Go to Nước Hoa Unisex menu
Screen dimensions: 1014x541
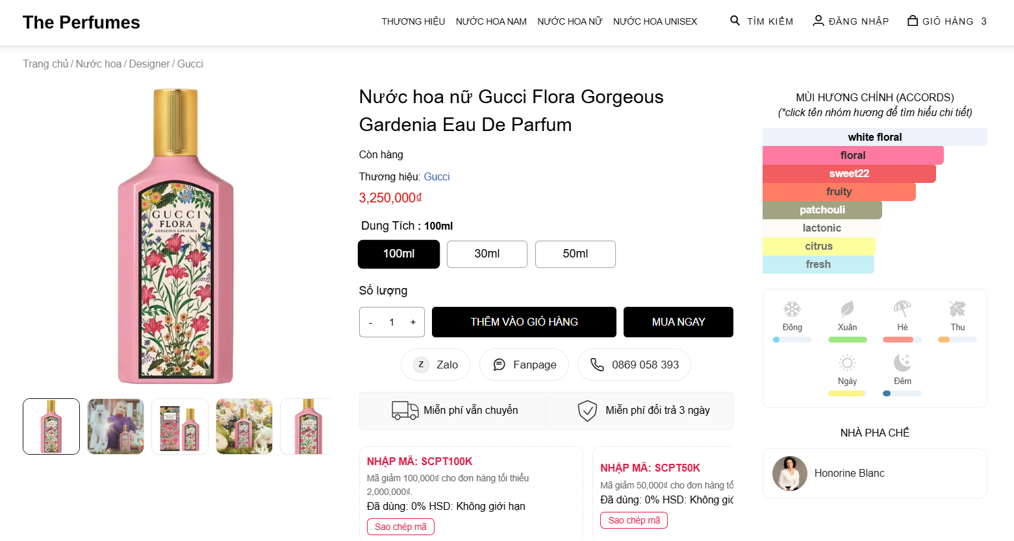(x=655, y=21)
